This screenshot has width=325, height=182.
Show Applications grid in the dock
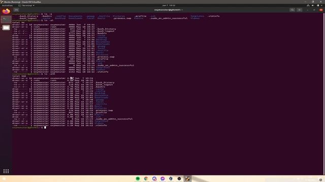[x=6, y=171]
